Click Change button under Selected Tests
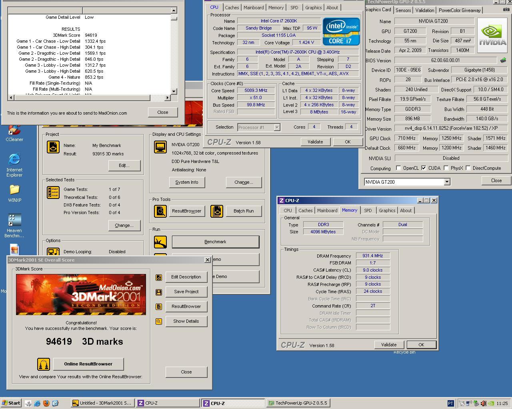 click(x=124, y=225)
